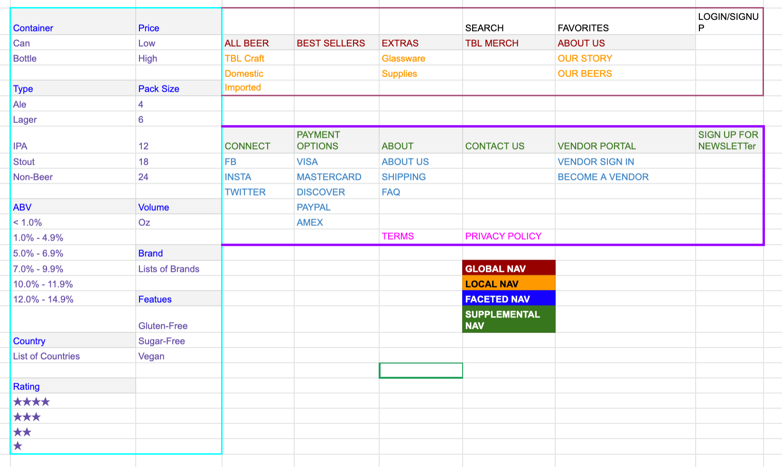Click the 'Volume' header cell
The width and height of the screenshot is (782, 467).
178,207
